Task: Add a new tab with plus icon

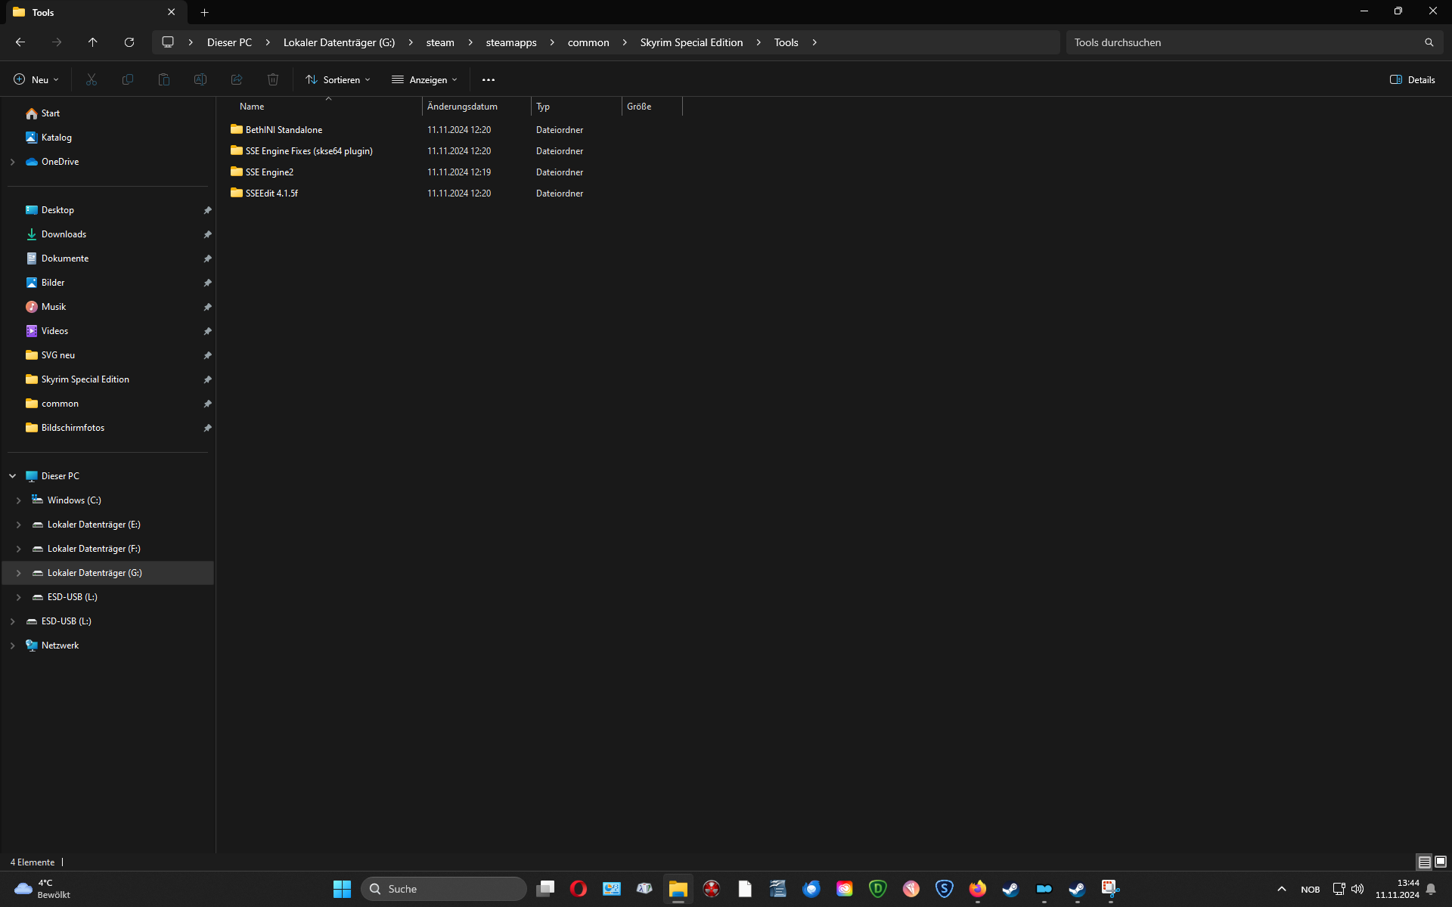Action: (x=204, y=12)
